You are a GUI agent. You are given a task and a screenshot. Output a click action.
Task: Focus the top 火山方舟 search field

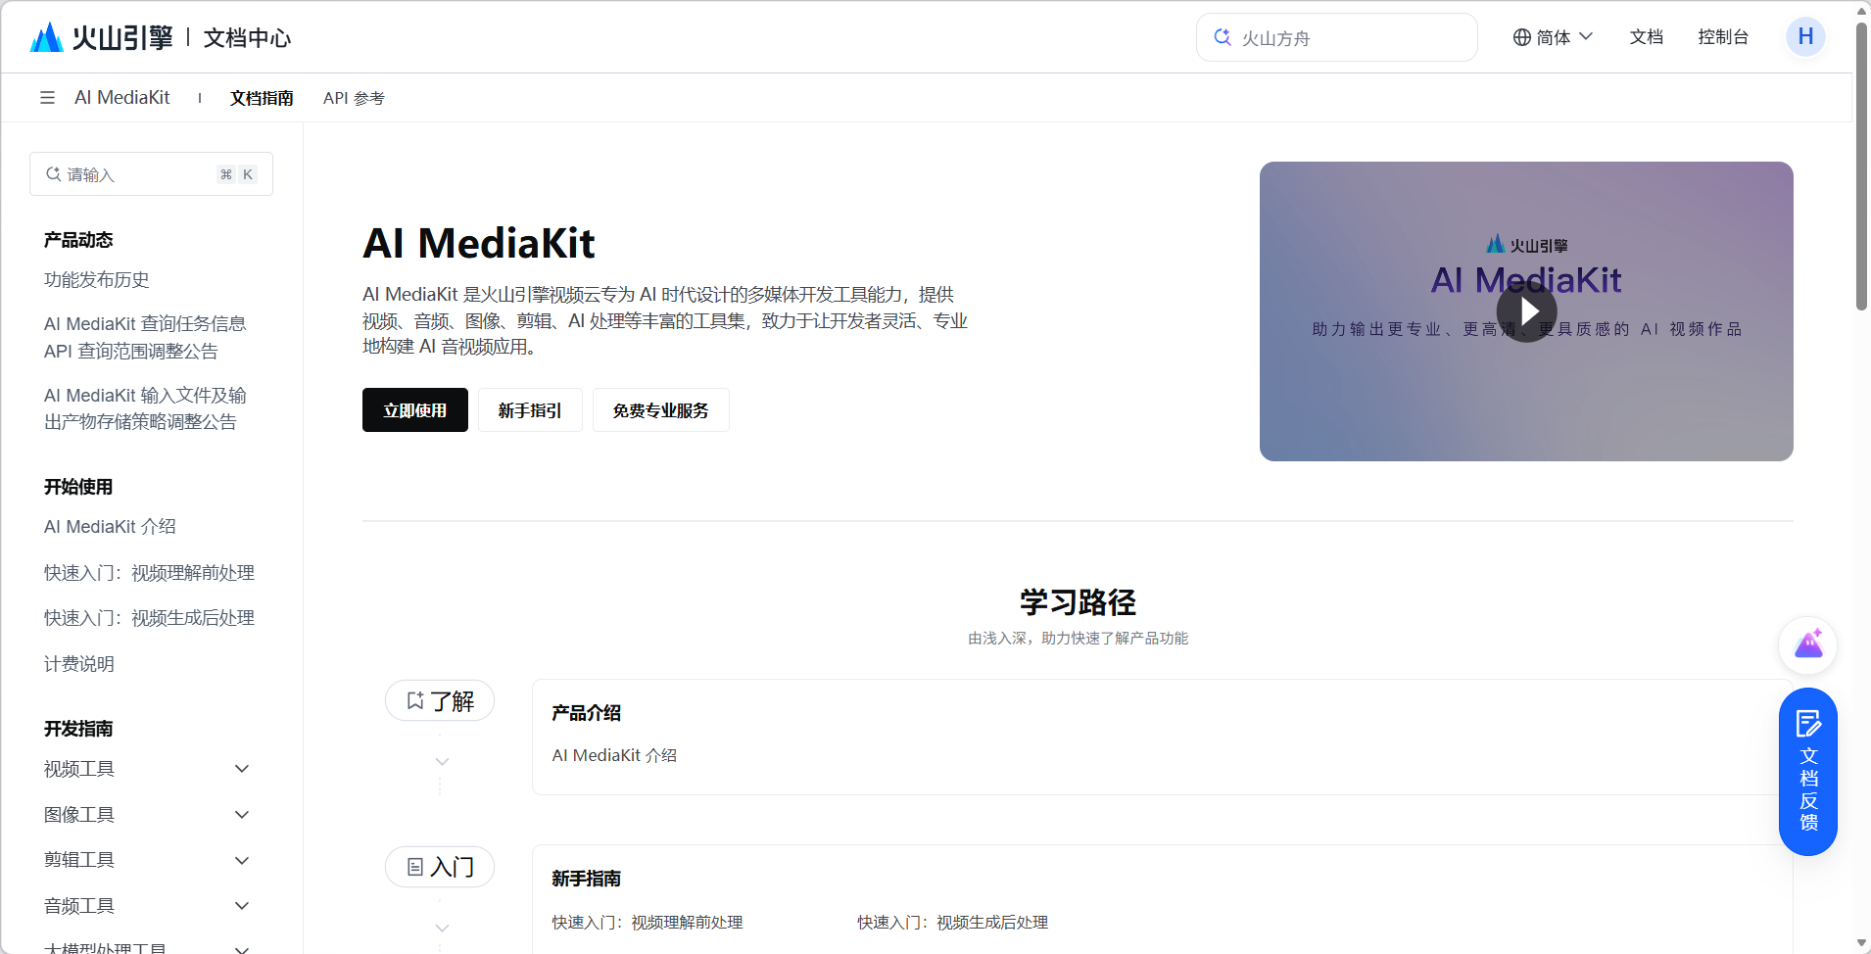[1337, 37]
